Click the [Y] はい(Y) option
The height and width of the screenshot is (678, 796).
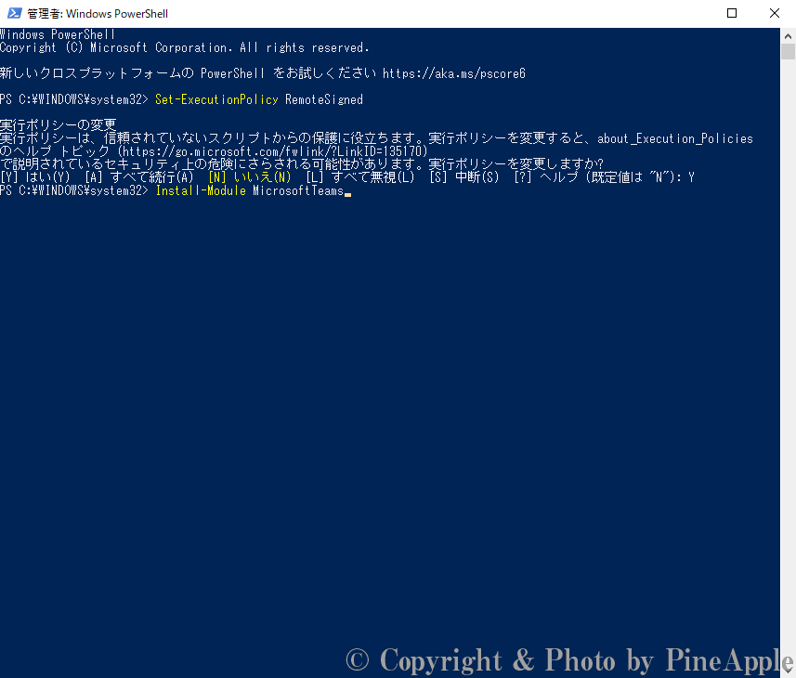tap(35, 177)
